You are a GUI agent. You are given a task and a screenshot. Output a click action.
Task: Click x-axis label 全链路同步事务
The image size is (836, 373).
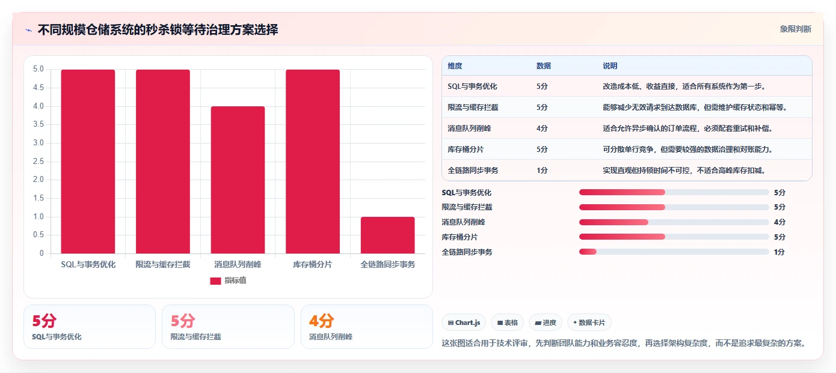click(x=388, y=264)
